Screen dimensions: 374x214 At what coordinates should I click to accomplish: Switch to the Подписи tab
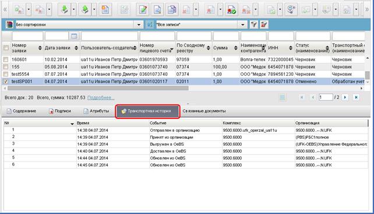coord(60,111)
